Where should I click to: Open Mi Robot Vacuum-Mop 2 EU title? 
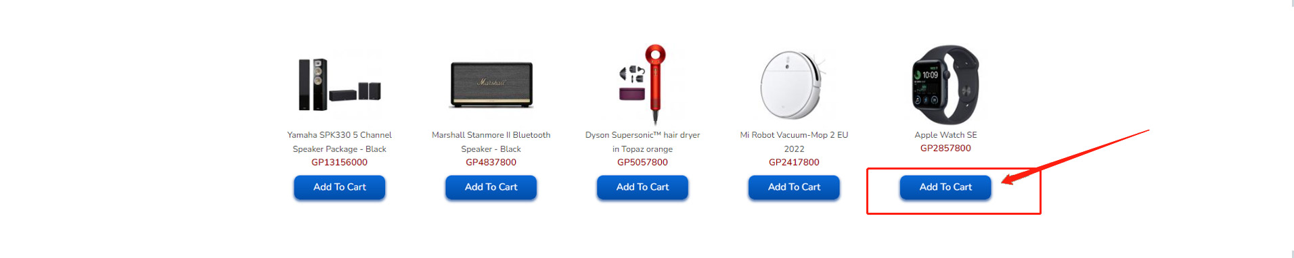794,142
